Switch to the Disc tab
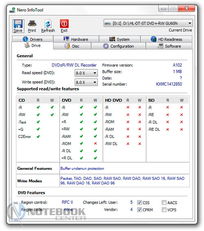 click(72, 46)
